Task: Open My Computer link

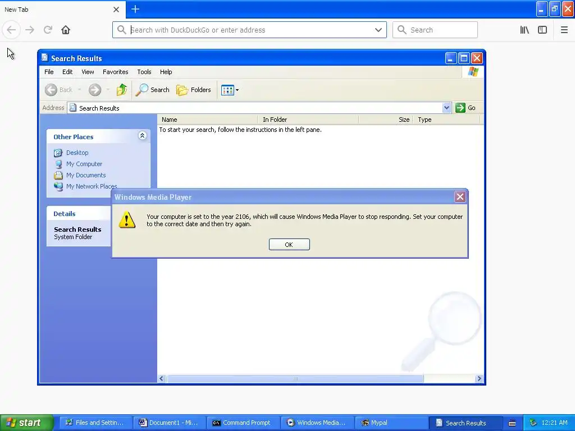Action: pyautogui.click(x=84, y=164)
